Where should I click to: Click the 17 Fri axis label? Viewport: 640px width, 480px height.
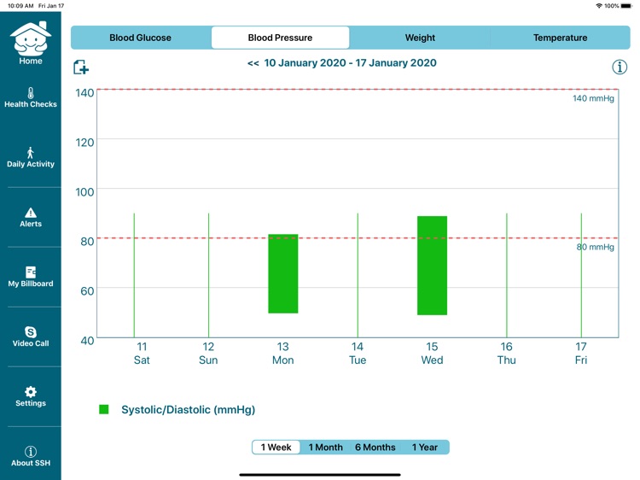581,354
